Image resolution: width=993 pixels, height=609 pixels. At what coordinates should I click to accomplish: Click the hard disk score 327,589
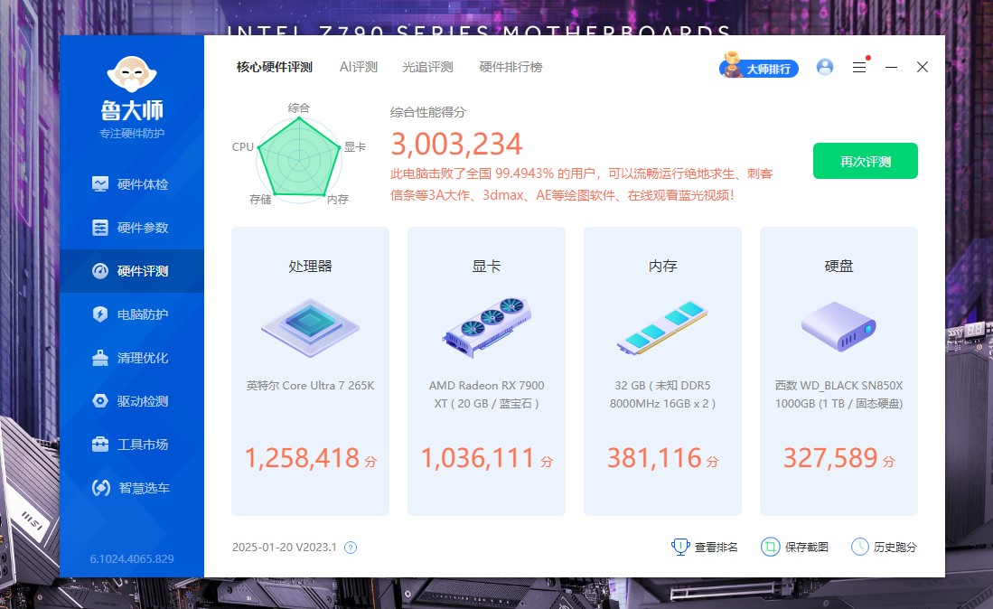830,458
